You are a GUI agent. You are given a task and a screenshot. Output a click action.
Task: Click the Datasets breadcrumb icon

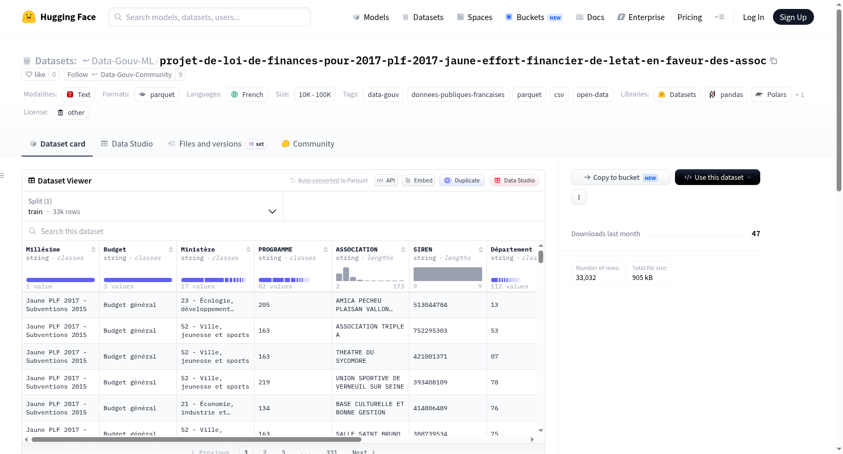(27, 61)
